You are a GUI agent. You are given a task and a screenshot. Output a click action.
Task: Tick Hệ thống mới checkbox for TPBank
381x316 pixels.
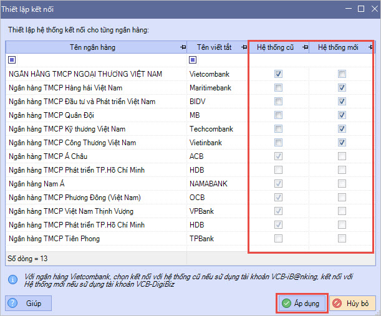[342, 239]
